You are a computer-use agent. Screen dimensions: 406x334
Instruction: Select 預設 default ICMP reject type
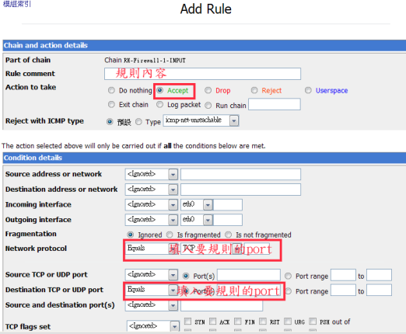[x=110, y=122]
